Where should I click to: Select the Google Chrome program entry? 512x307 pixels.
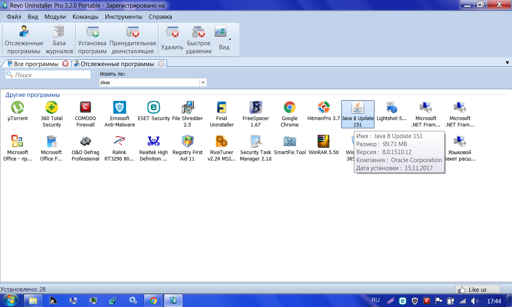click(289, 114)
